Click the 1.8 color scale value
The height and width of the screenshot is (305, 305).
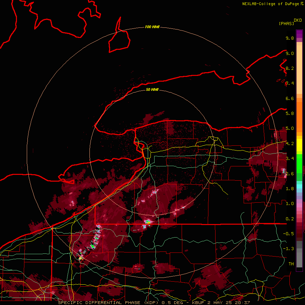click(x=290, y=189)
